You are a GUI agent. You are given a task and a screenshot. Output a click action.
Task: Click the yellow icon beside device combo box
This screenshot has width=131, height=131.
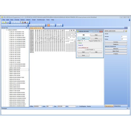point(126,31)
